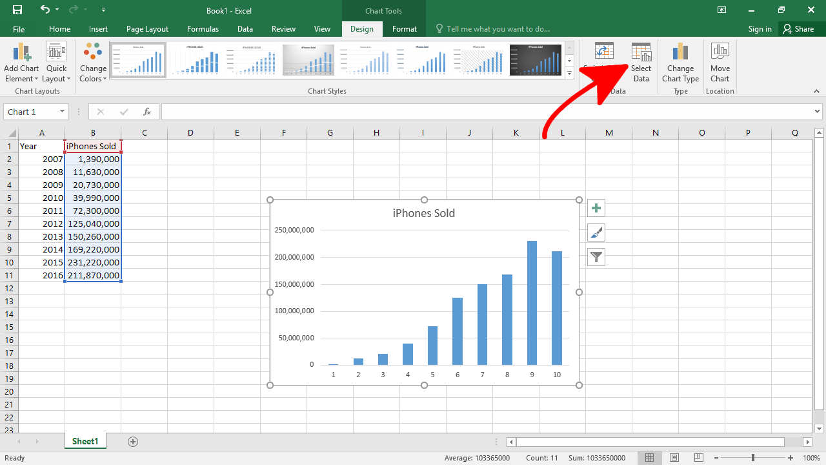Open the Formulas tab
Viewport: 826px width, 465px height.
(x=203, y=29)
